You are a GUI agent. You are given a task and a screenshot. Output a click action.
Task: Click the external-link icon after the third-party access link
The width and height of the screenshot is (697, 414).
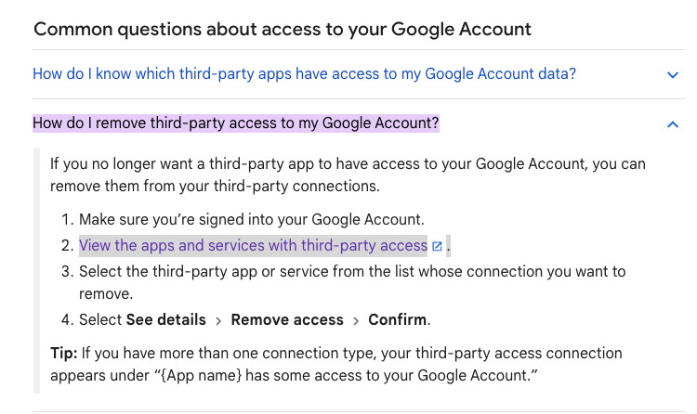[x=437, y=247]
